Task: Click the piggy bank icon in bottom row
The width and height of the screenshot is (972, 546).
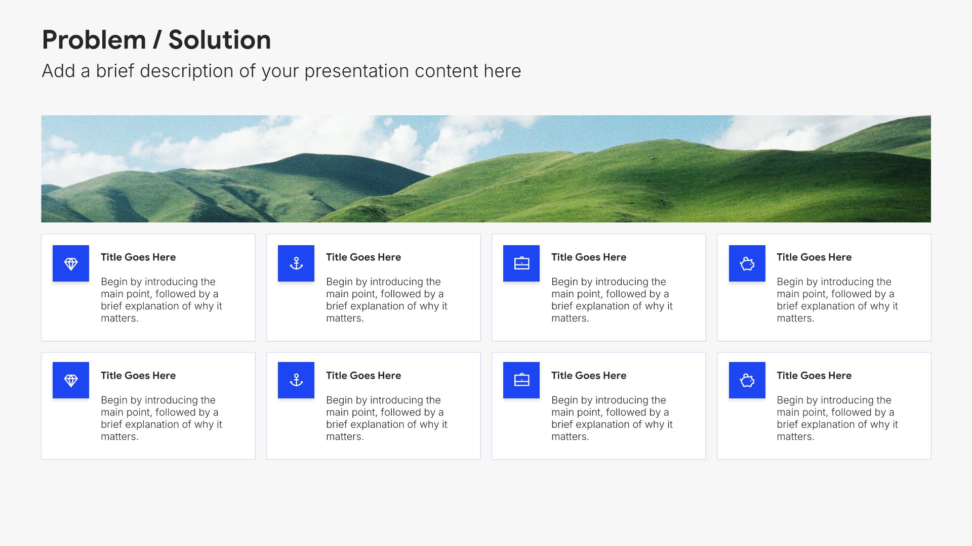Action: (747, 380)
